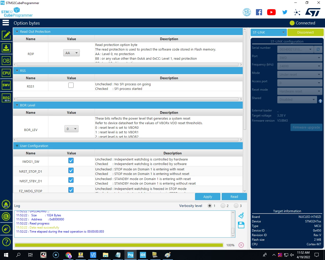Open the Twitter link icon

(285, 12)
